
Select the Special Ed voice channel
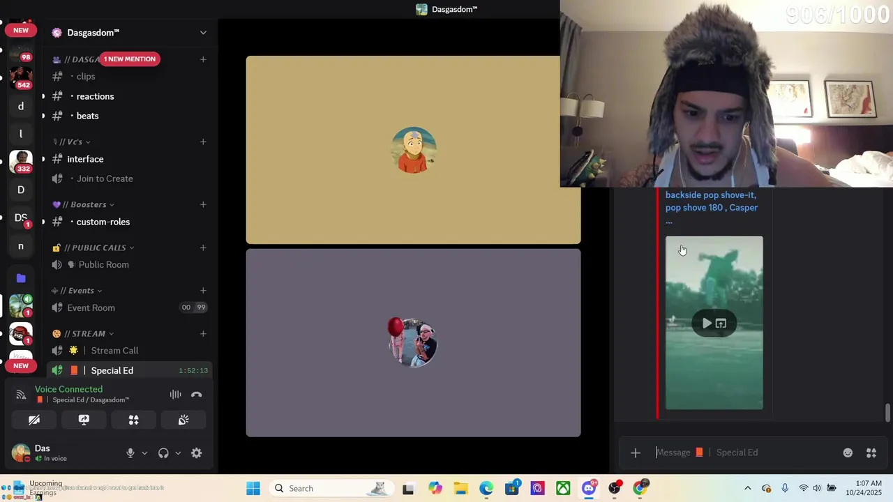coord(129,370)
